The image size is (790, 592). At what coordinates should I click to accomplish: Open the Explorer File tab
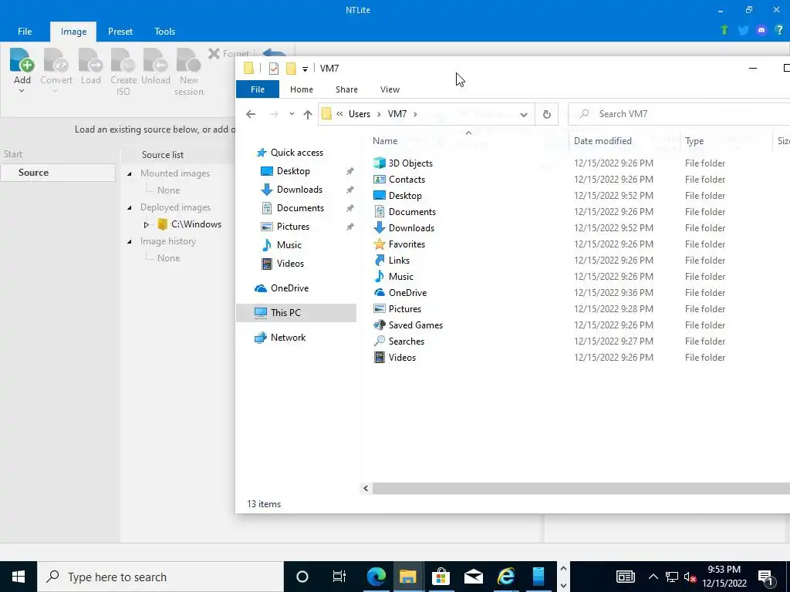pyautogui.click(x=258, y=89)
